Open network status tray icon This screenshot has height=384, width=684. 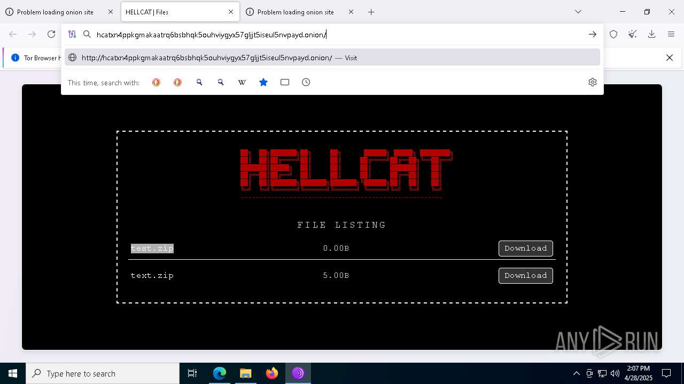pyautogui.click(x=602, y=373)
